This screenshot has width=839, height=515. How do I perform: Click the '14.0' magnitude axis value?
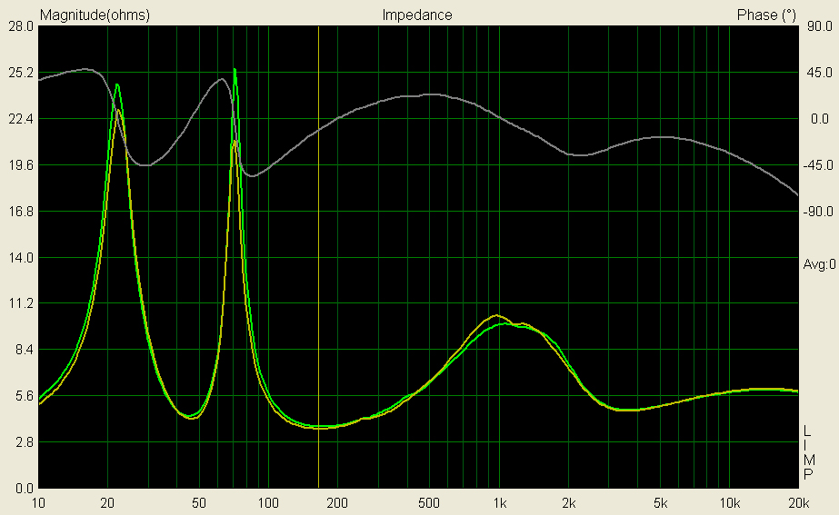21,258
